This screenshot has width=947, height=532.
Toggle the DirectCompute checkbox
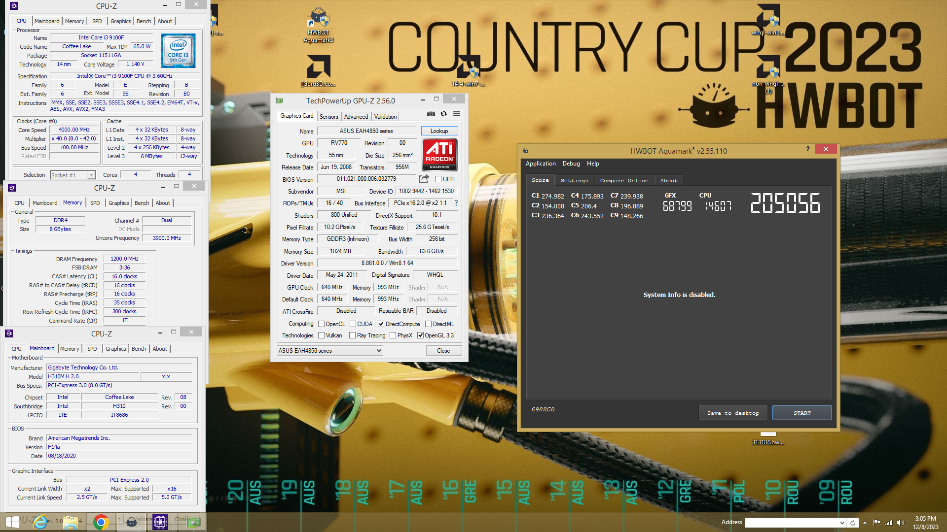coord(381,324)
